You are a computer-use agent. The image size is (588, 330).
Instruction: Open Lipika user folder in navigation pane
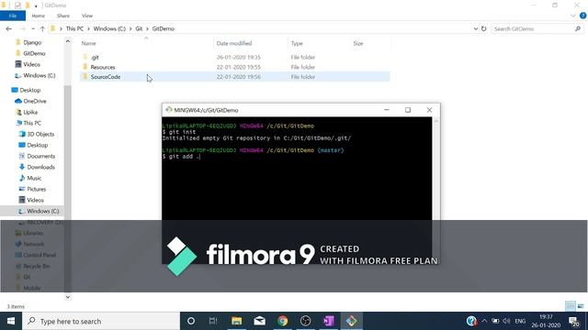pos(30,112)
